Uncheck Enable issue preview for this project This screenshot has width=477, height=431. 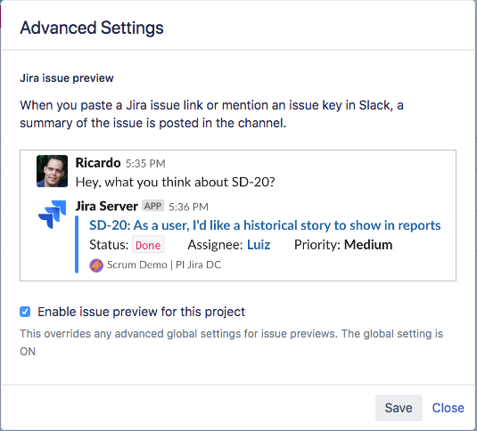[x=25, y=312]
